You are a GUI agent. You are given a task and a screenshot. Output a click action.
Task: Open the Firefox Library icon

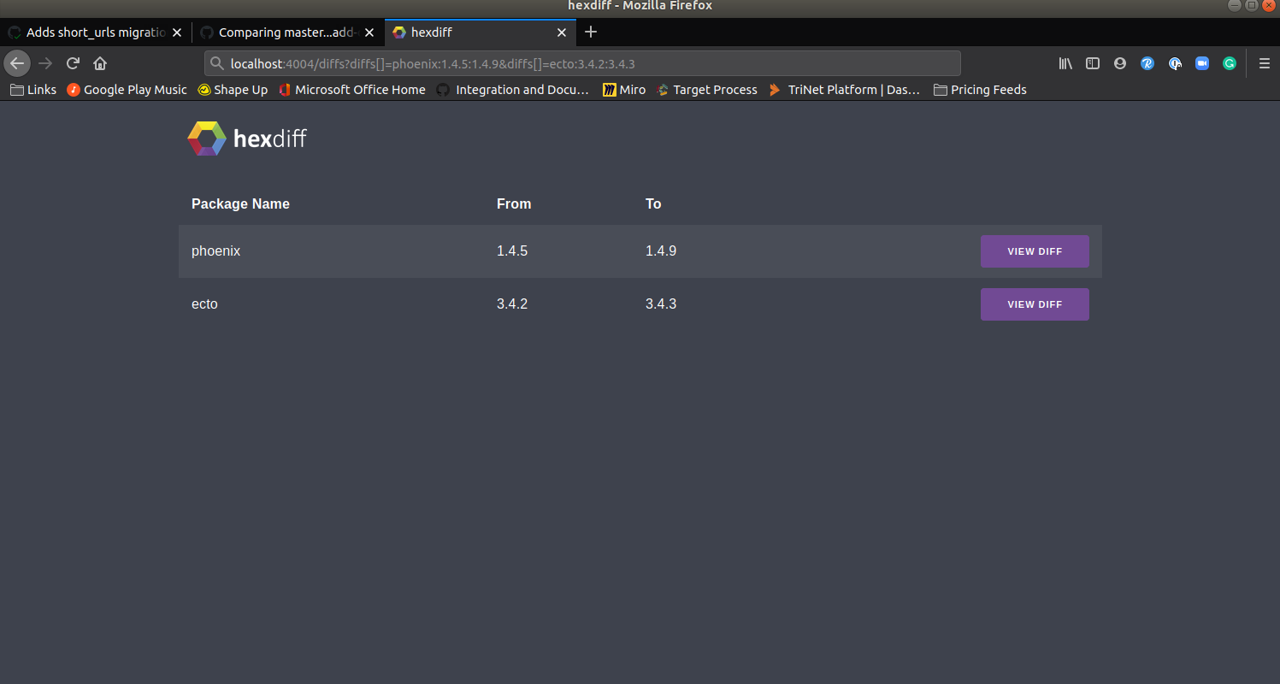point(1065,63)
